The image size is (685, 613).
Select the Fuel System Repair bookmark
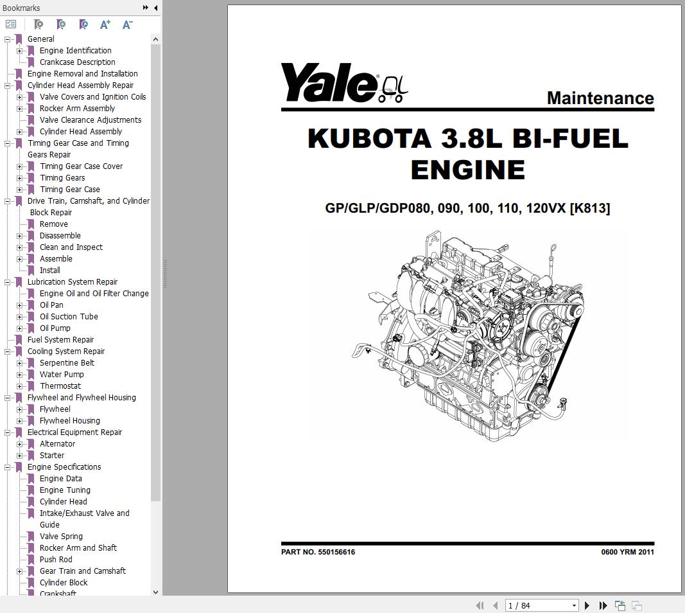coord(61,340)
